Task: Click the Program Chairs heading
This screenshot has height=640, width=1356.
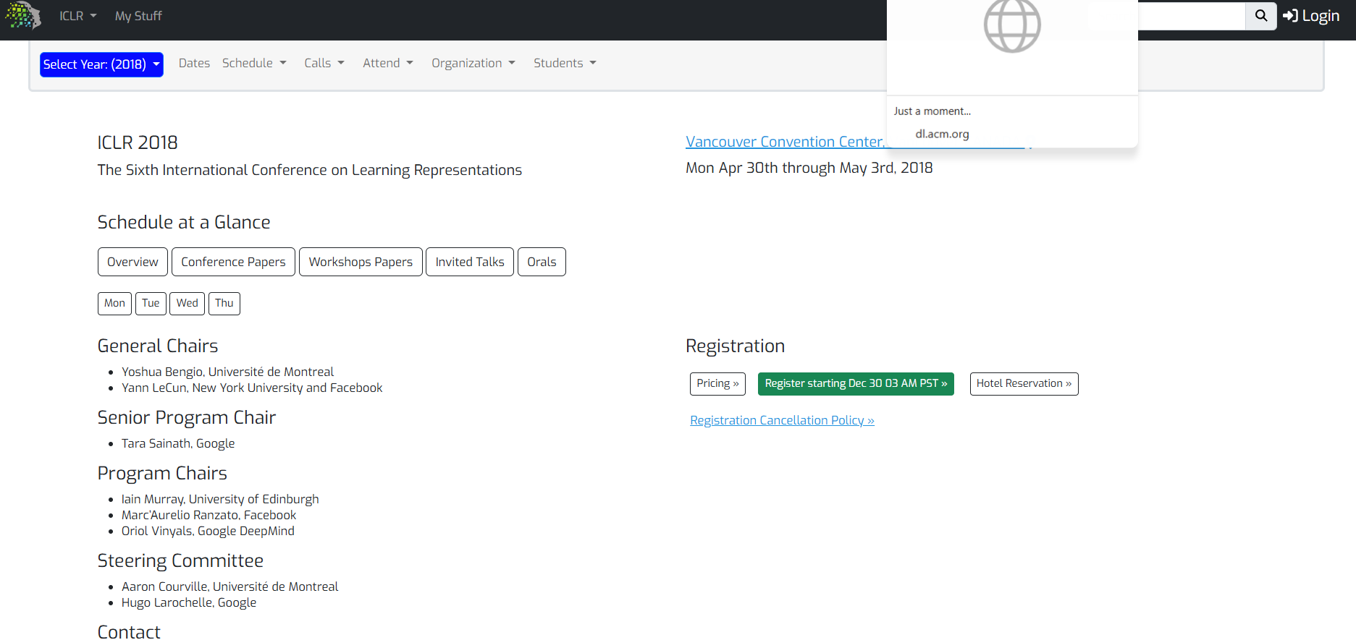Action: point(162,473)
